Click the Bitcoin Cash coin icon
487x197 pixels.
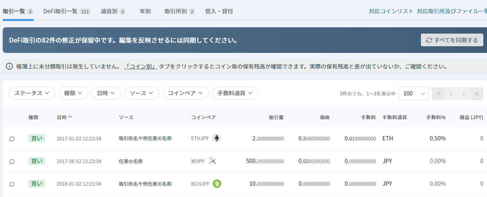(217, 184)
